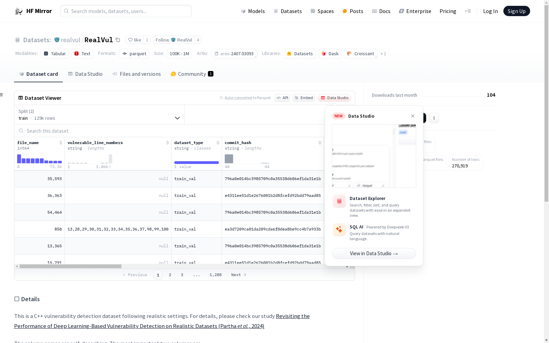Switch to the Files and versions tab
Screen dimensions: 549x343
click(137, 74)
